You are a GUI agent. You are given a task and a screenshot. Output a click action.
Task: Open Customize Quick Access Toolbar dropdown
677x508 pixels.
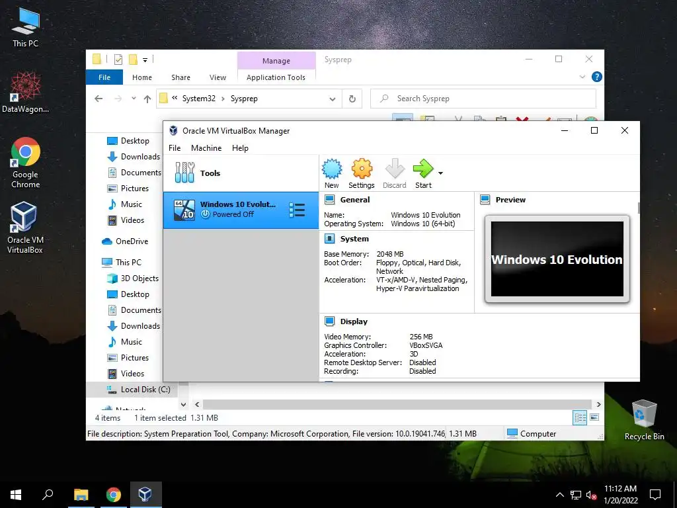[145, 60]
